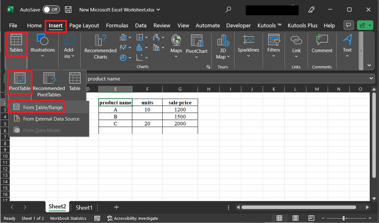Select From External Data Source option
This screenshot has width=379, height=223.
[x=51, y=119]
